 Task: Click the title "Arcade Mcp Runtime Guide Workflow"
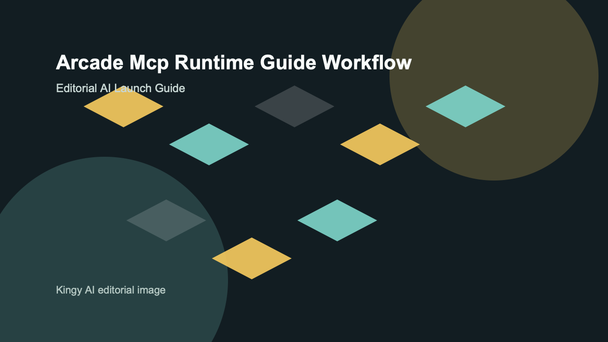(234, 63)
